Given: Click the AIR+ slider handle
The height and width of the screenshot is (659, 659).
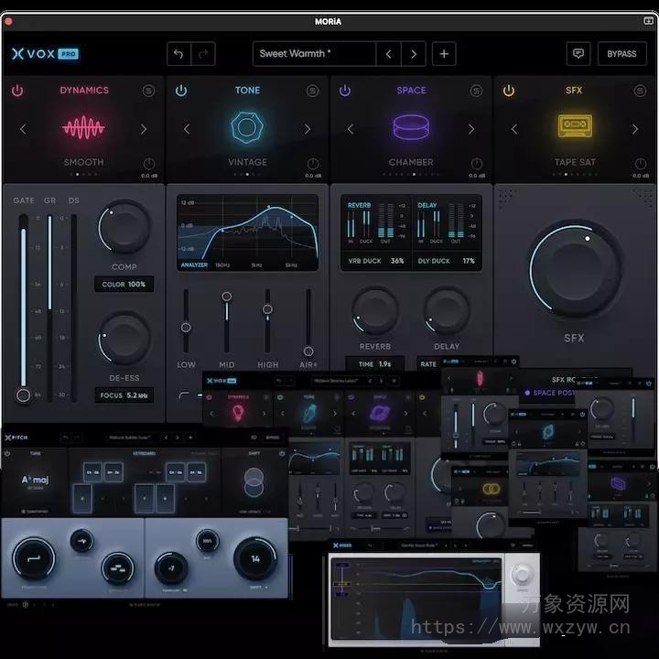Looking at the screenshot, I should point(308,351).
